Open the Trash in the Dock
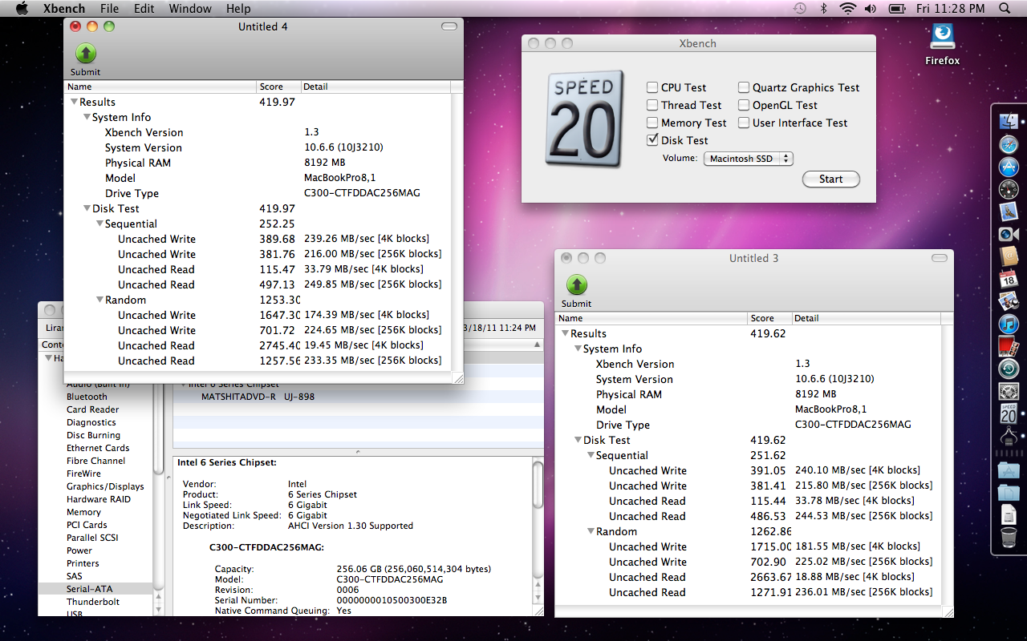The height and width of the screenshot is (641, 1027). [1009, 537]
